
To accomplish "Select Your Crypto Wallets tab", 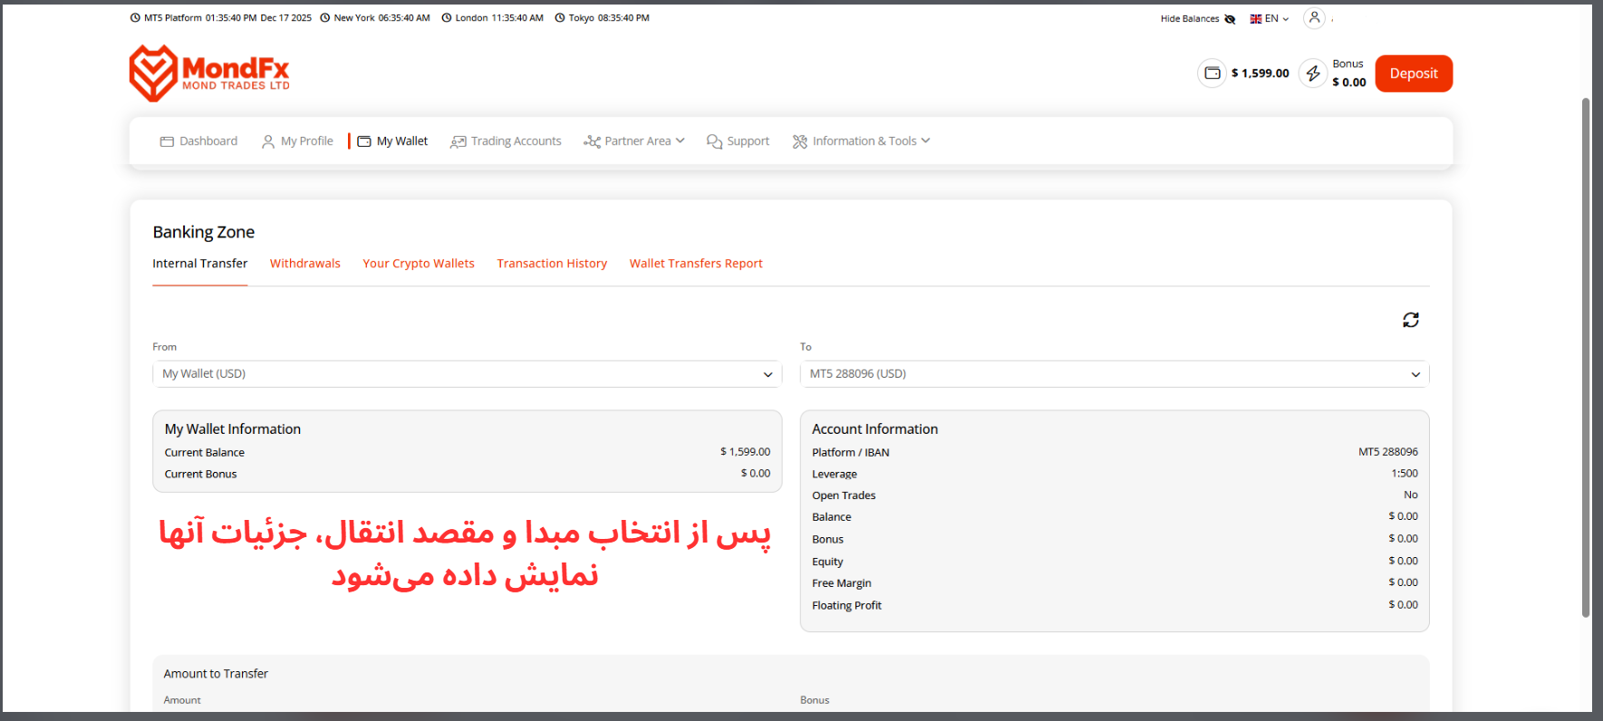I will coord(419,264).
